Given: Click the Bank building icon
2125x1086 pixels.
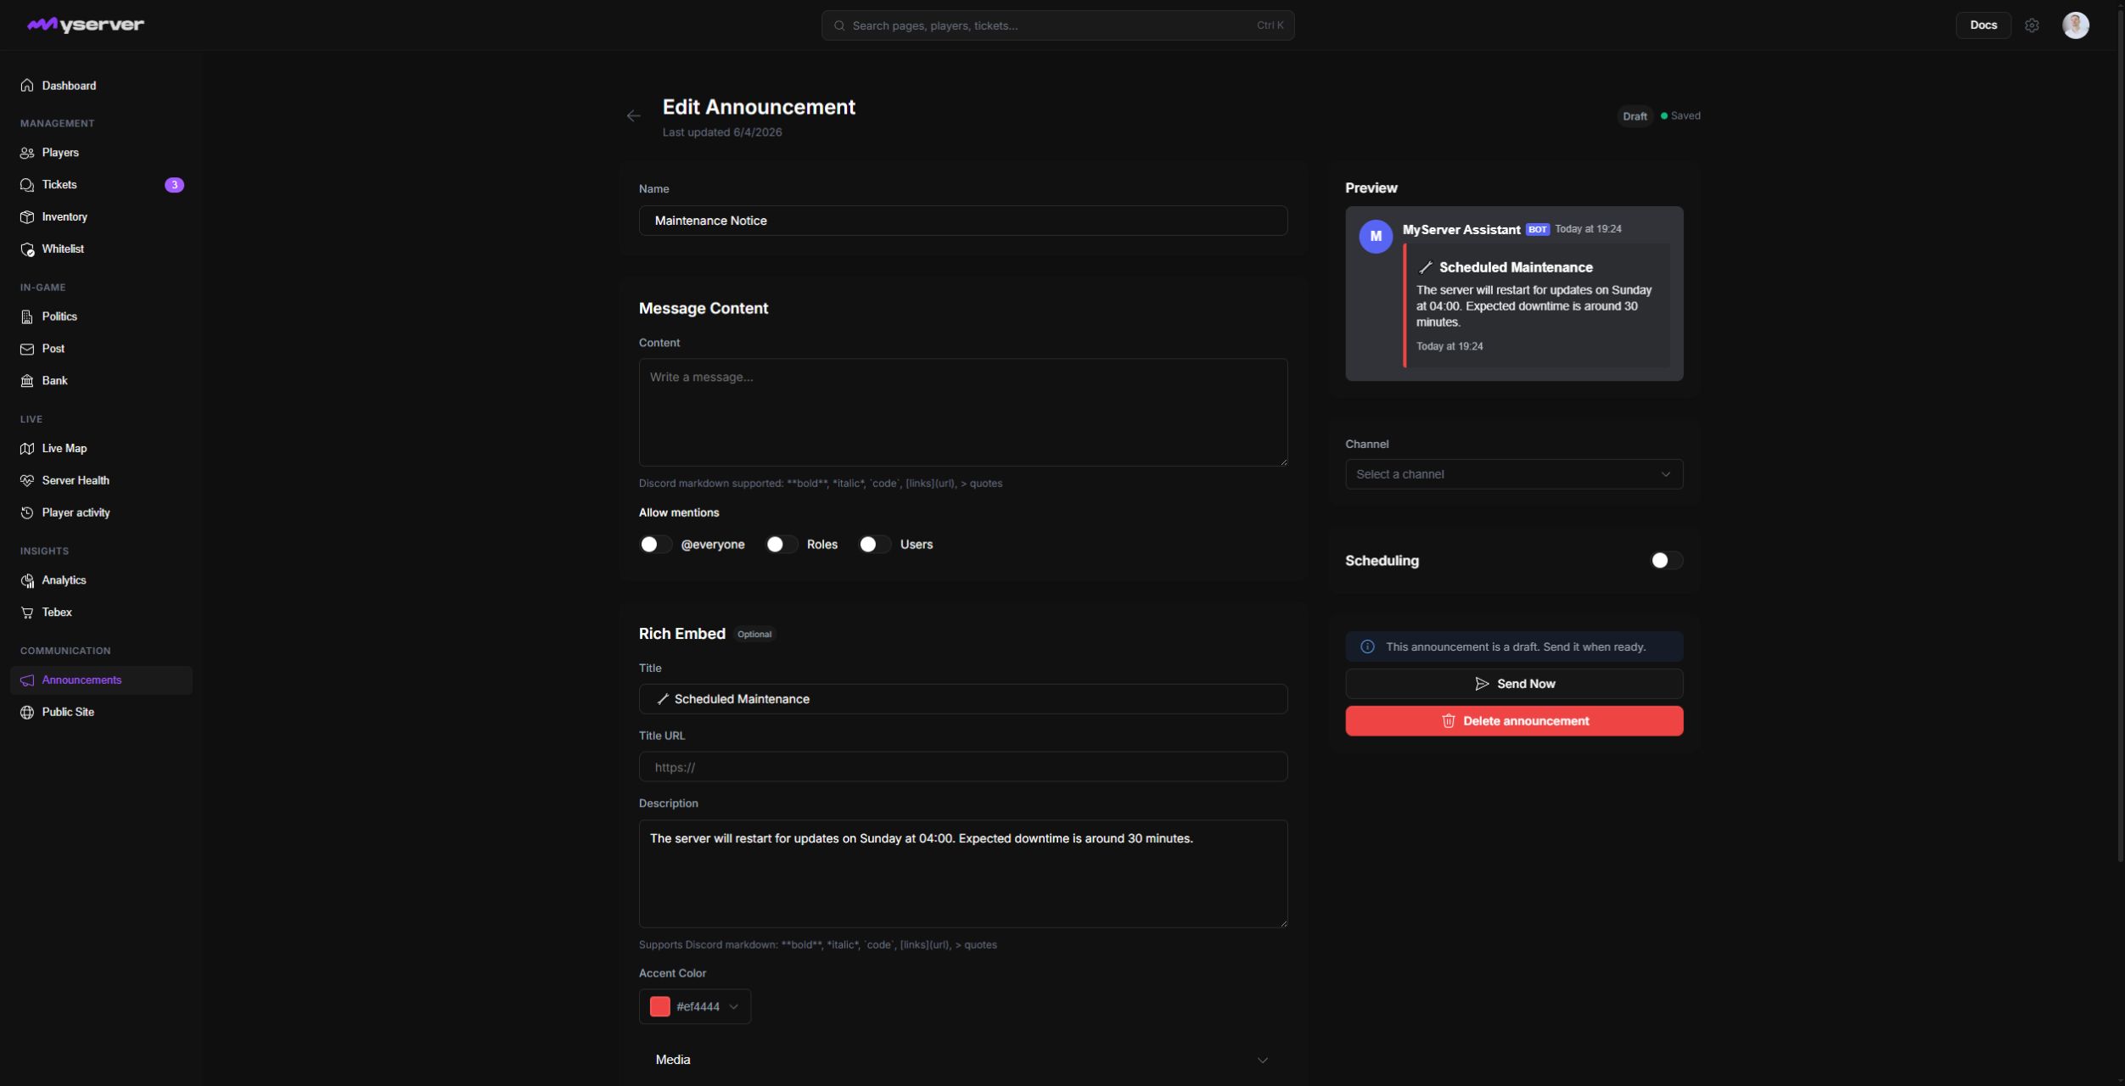Looking at the screenshot, I should (x=27, y=381).
